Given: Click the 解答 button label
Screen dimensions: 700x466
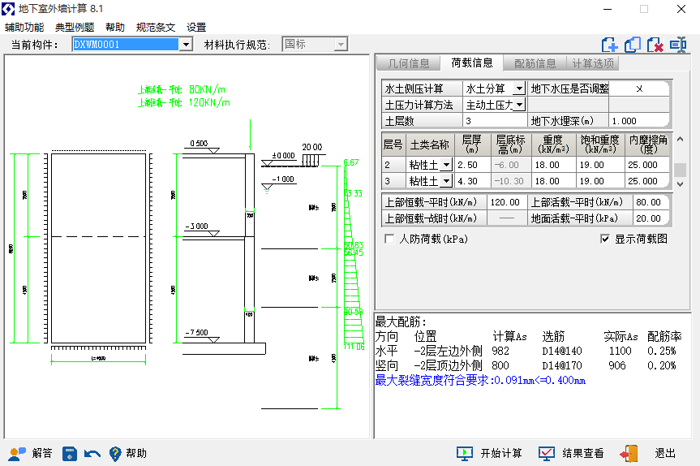Looking at the screenshot, I should pos(42,454).
